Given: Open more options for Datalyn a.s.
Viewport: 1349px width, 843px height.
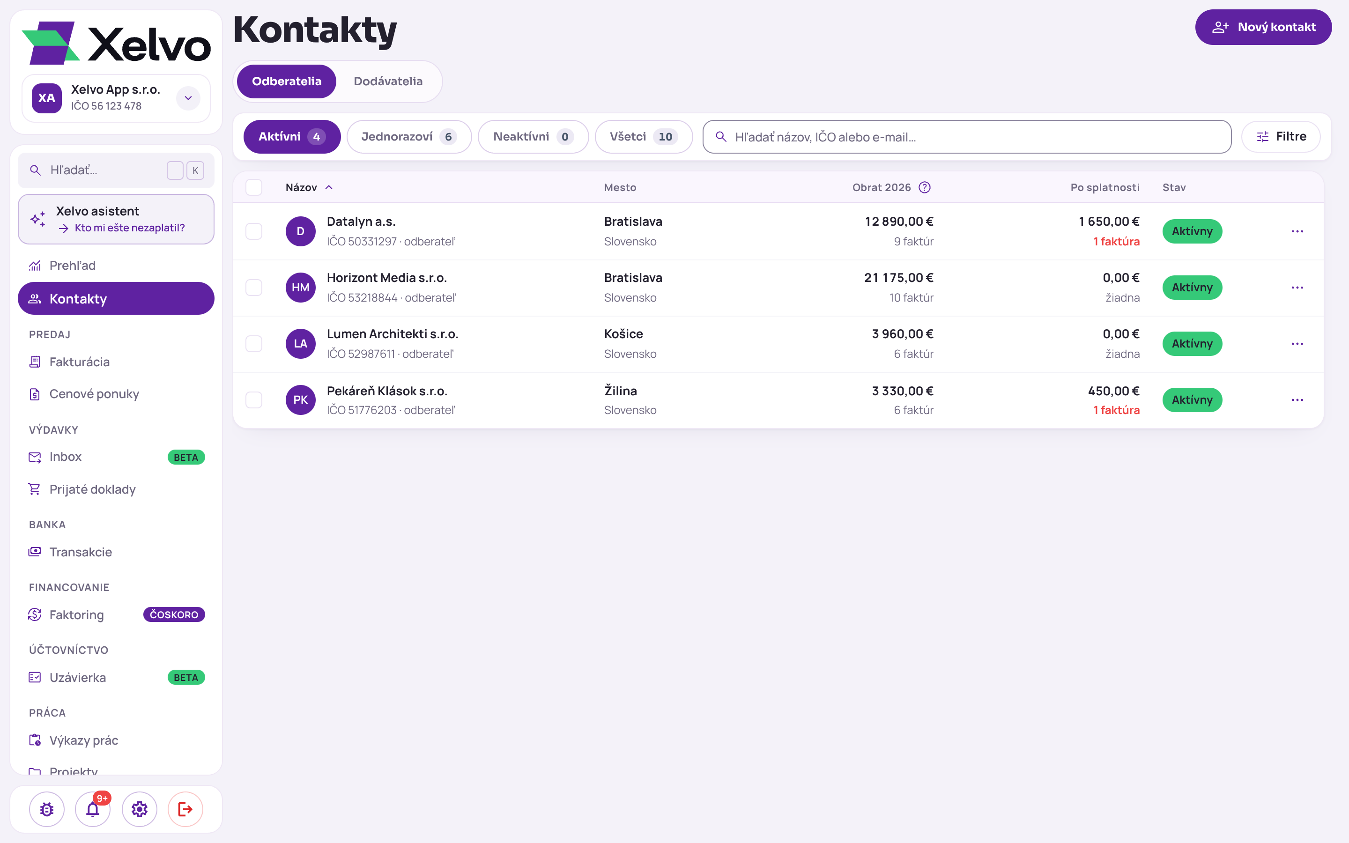Looking at the screenshot, I should (x=1297, y=231).
